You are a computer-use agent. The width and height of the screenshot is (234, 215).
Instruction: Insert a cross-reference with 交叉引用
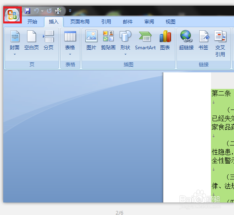[220, 44]
